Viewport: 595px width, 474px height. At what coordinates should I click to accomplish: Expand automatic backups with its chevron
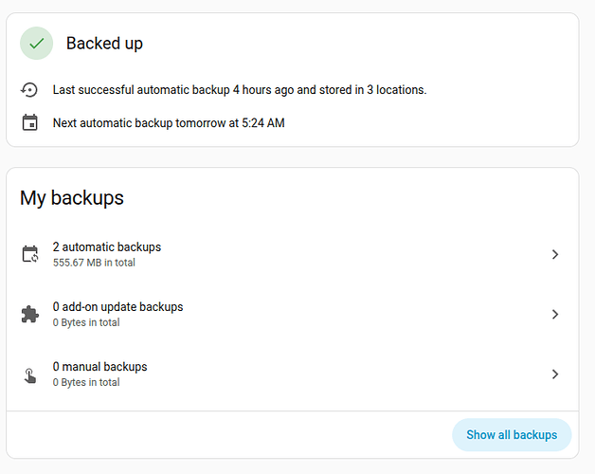coord(555,254)
